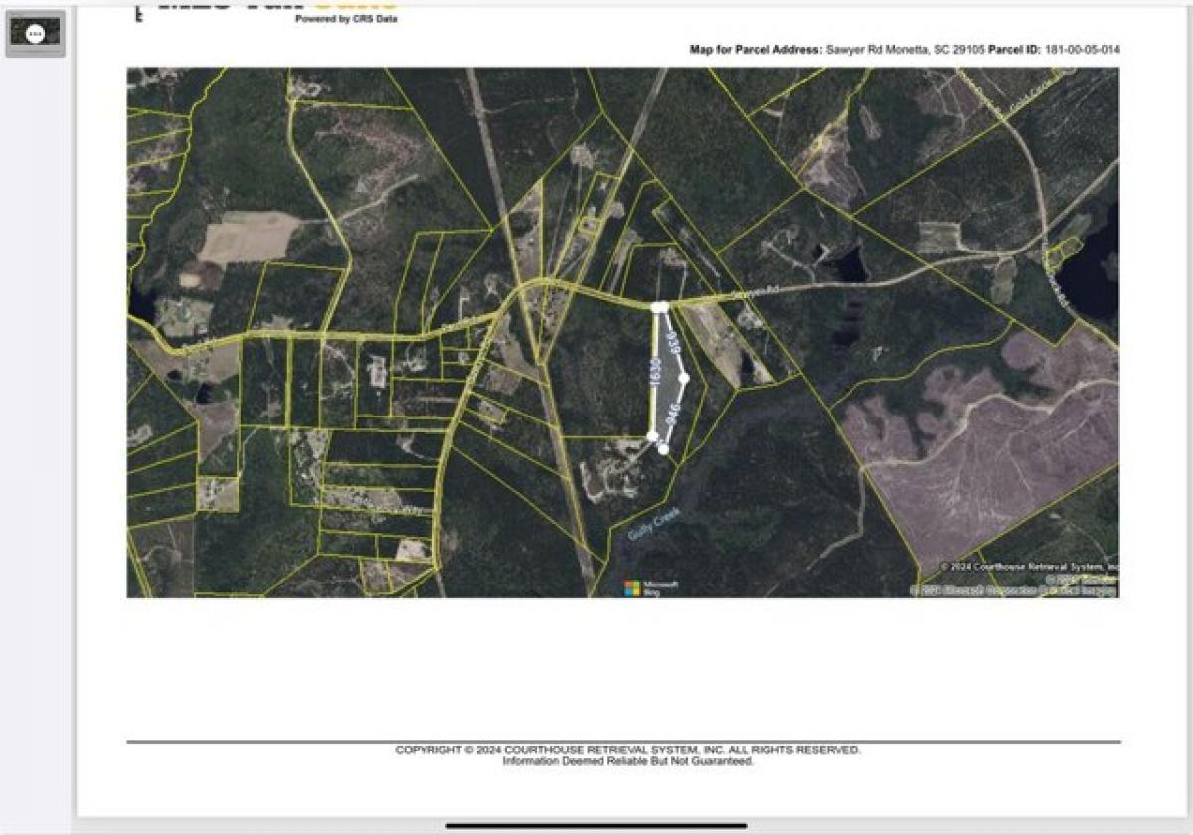Viewport: 1193px width, 835px height.
Task: Select the bottom parcel boundary marker
Action: coord(653,434)
